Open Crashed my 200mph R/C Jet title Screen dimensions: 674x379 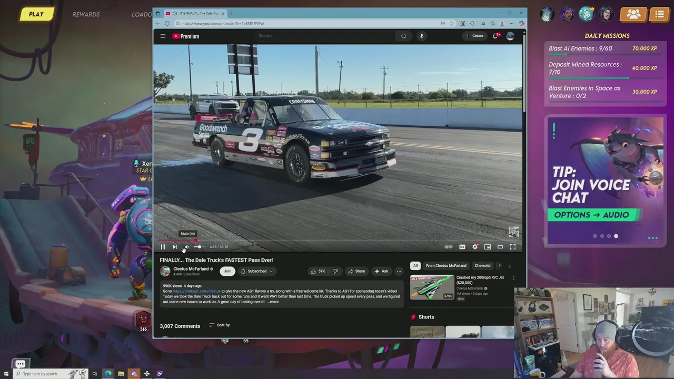click(x=480, y=280)
